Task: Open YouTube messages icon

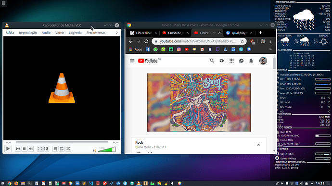Action: click(x=241, y=61)
